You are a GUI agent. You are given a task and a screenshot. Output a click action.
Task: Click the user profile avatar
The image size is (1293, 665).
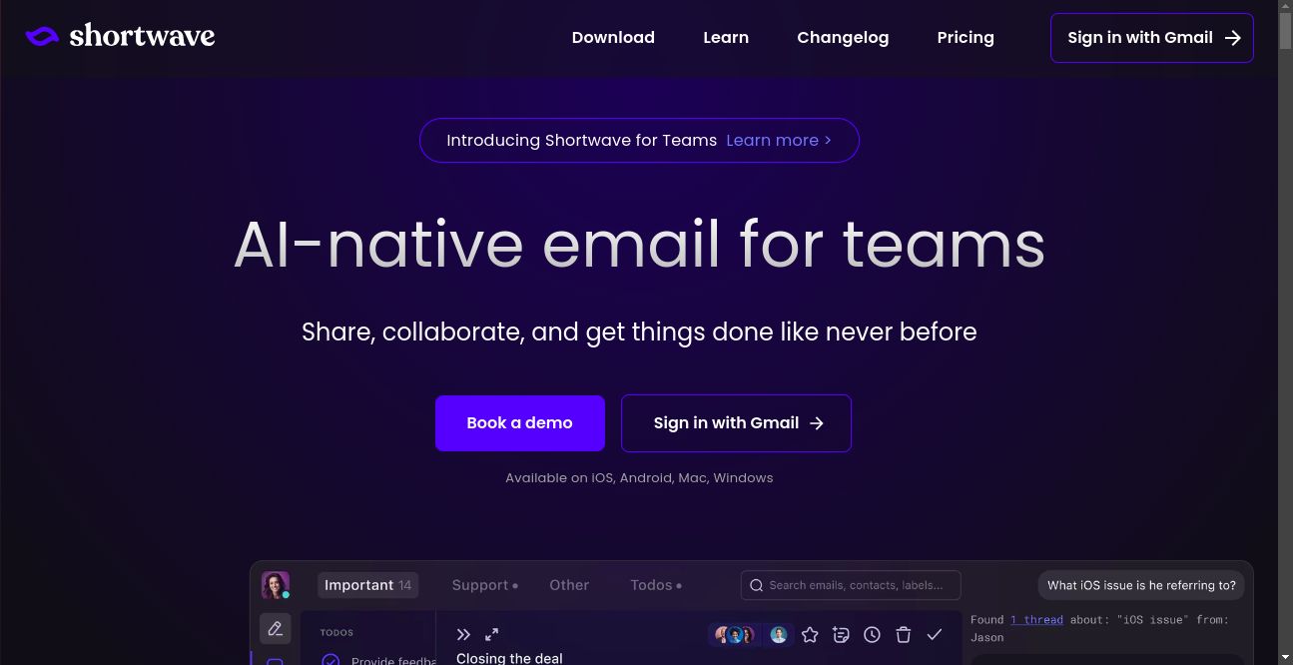pos(275,585)
